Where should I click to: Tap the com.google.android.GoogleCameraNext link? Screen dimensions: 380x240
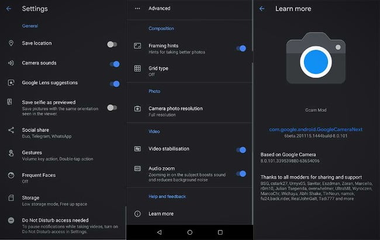click(316, 129)
